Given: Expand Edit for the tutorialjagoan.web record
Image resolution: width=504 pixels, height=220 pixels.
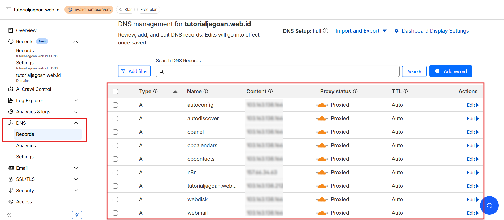Looking at the screenshot, I should pyautogui.click(x=472, y=186).
